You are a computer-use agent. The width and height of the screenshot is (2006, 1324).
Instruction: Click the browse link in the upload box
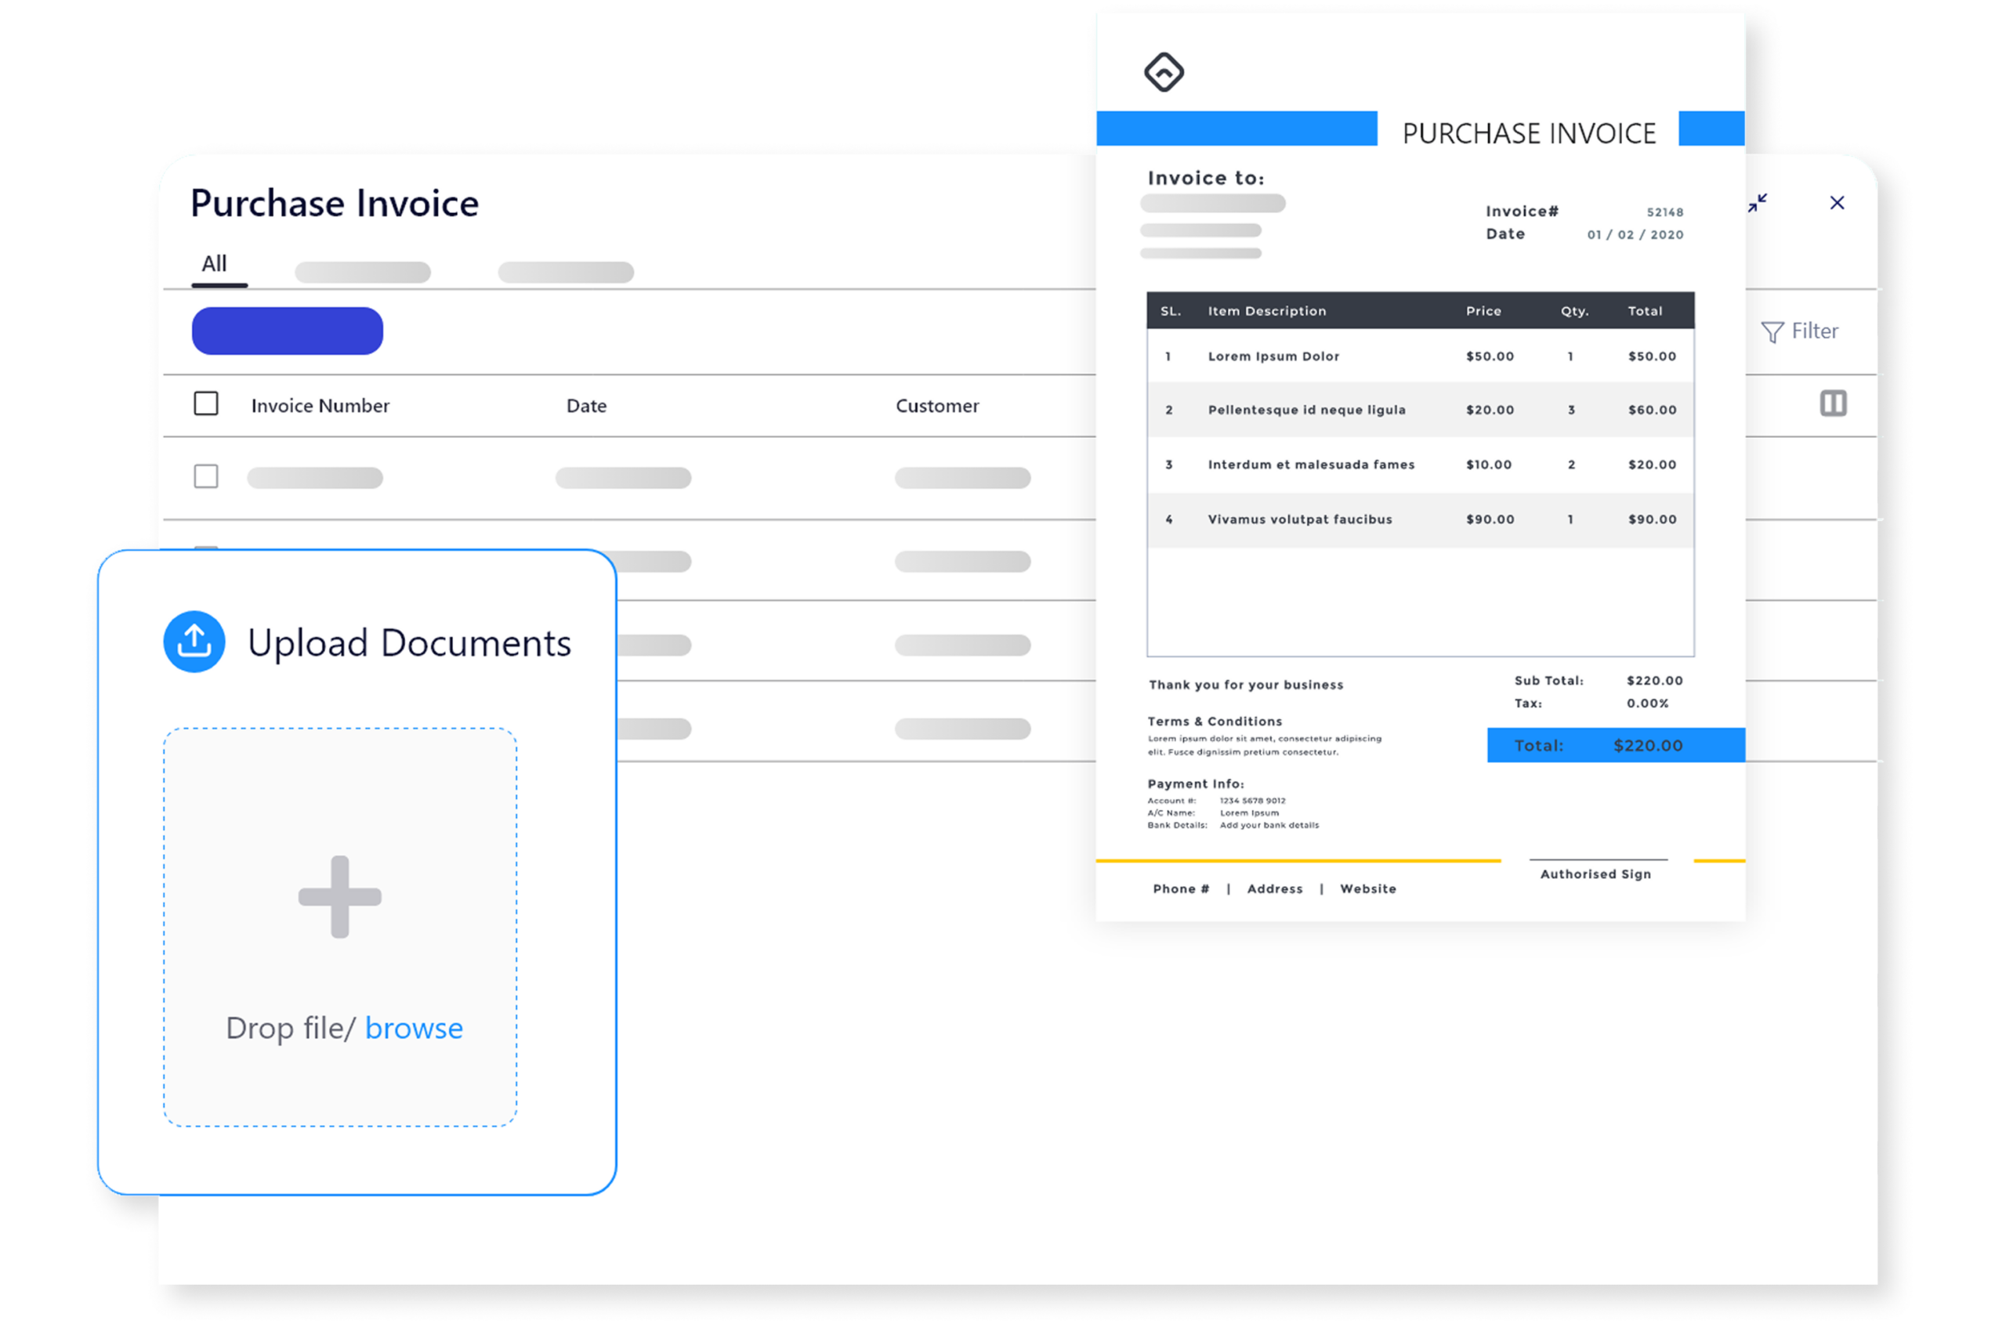click(414, 1029)
